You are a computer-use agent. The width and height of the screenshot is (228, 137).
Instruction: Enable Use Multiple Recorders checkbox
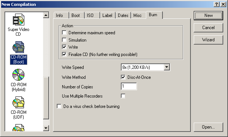[123, 96]
